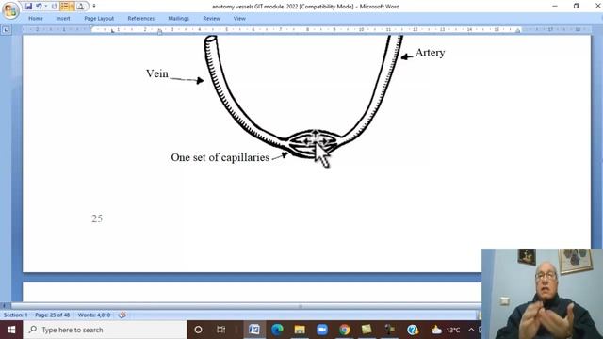Click the 'Type here to search' taskbar box
This screenshot has height=339, width=603.
tap(105, 330)
